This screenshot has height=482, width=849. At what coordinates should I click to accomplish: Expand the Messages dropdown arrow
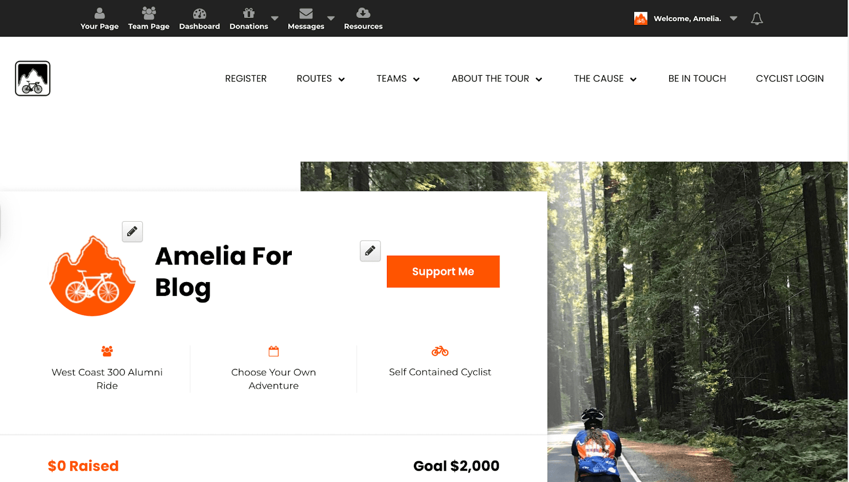coord(331,18)
